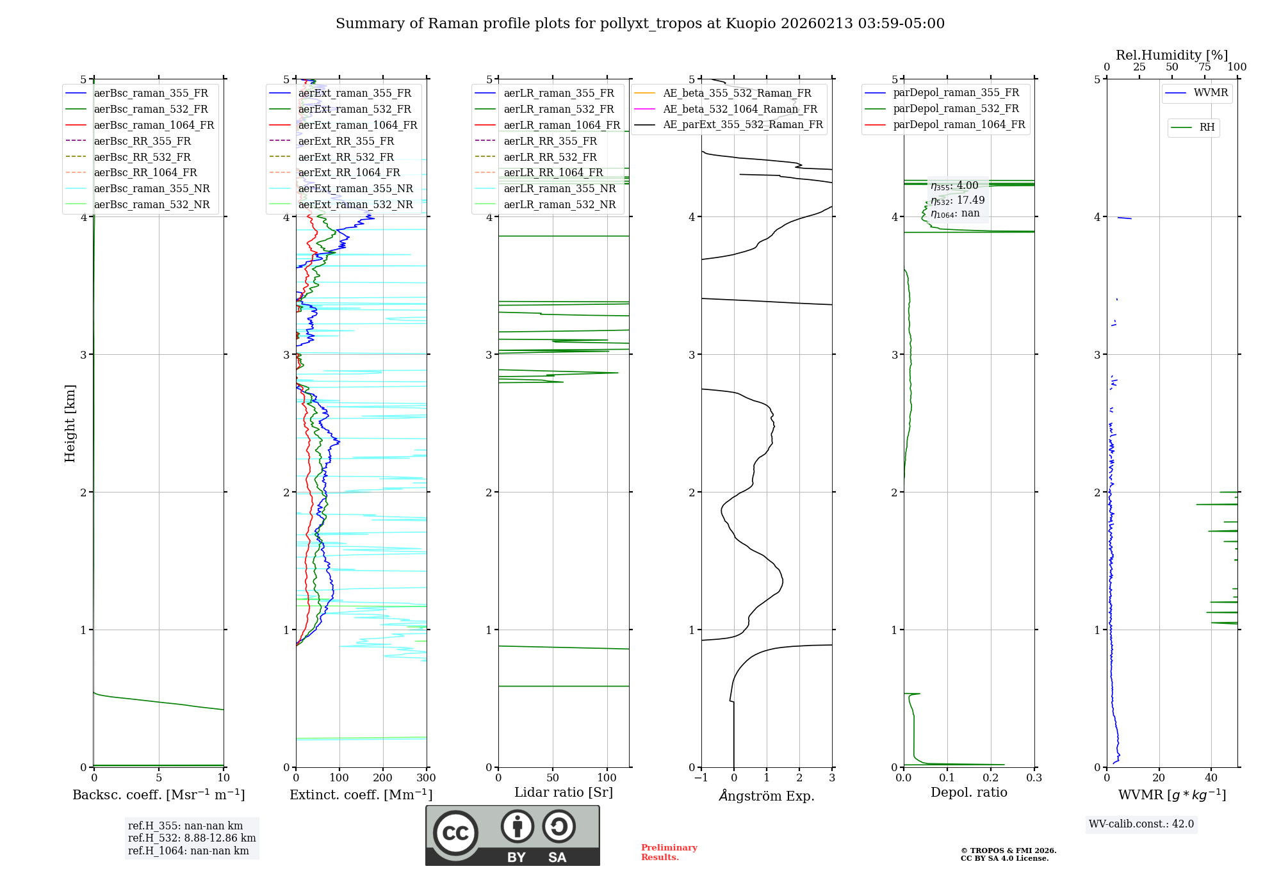The height and width of the screenshot is (871, 1281).
Task: Click the aerExt_raman_1064_FR legend entry
Action: click(357, 125)
